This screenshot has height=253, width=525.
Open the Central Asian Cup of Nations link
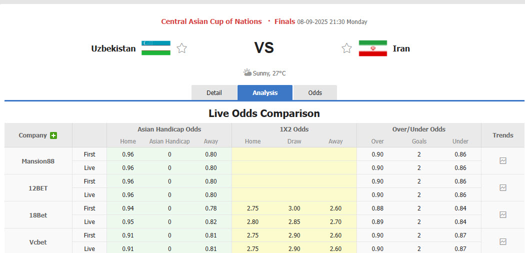[211, 21]
